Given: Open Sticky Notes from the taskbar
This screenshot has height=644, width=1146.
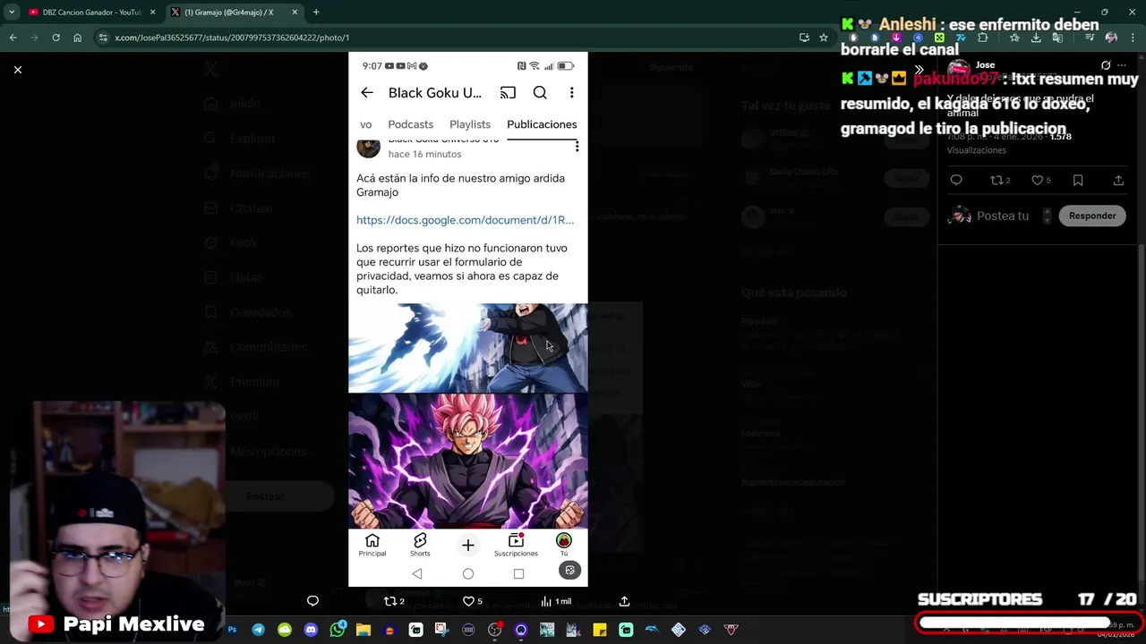Looking at the screenshot, I should click(x=600, y=630).
